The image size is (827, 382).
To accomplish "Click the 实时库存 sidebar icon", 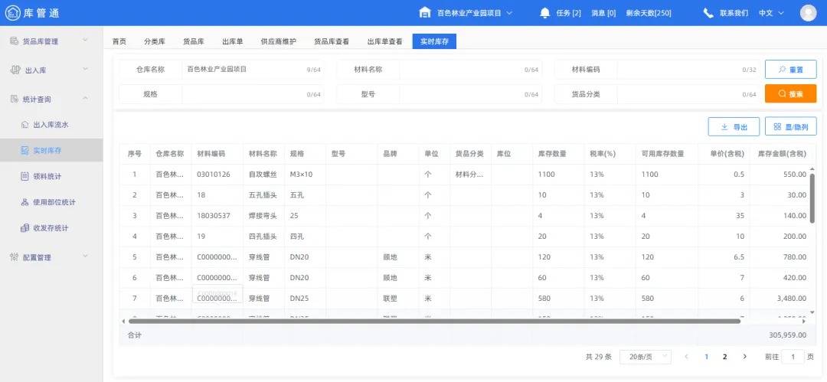I will click(25, 150).
